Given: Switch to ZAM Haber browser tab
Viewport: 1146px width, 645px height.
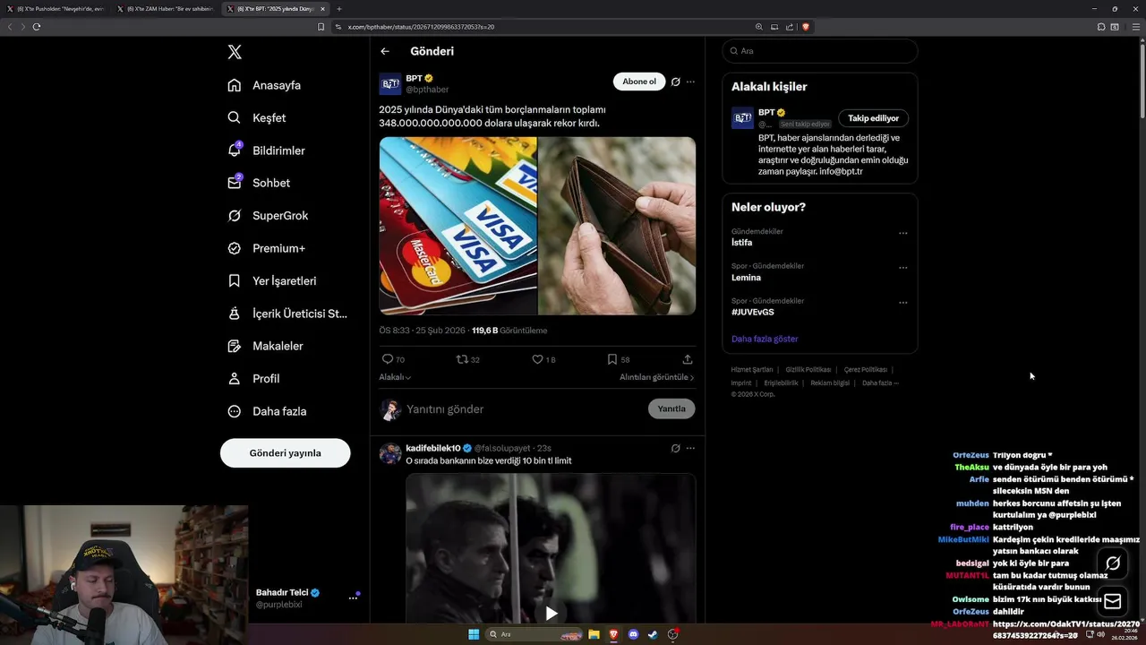Looking at the screenshot, I should tap(166, 9).
